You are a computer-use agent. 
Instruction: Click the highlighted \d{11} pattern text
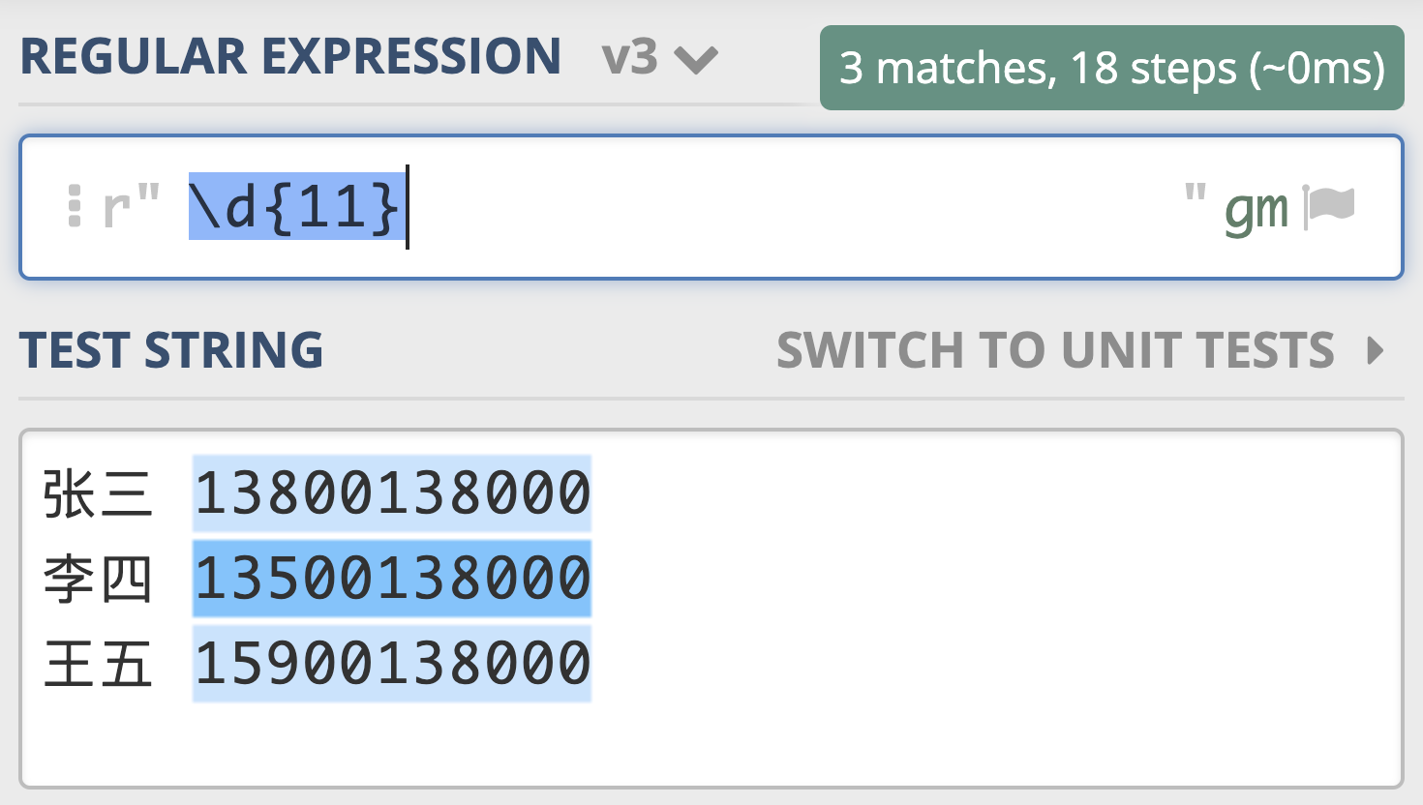coord(296,206)
